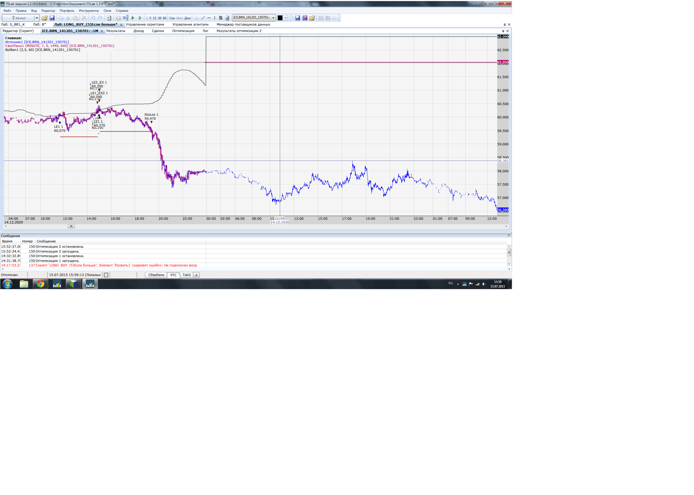This screenshot has width=694, height=495.
Task: Open the Инструменты menu
Action: [88, 11]
